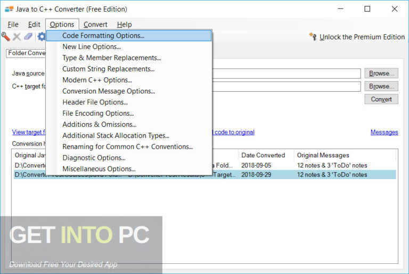Open File Encoding Options...
Image resolution: width=409 pixels, height=274 pixels.
129,114
